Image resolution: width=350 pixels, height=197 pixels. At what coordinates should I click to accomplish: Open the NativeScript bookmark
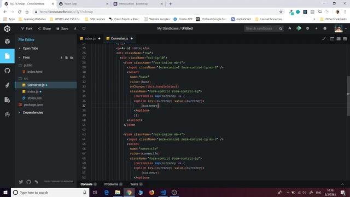point(241,19)
